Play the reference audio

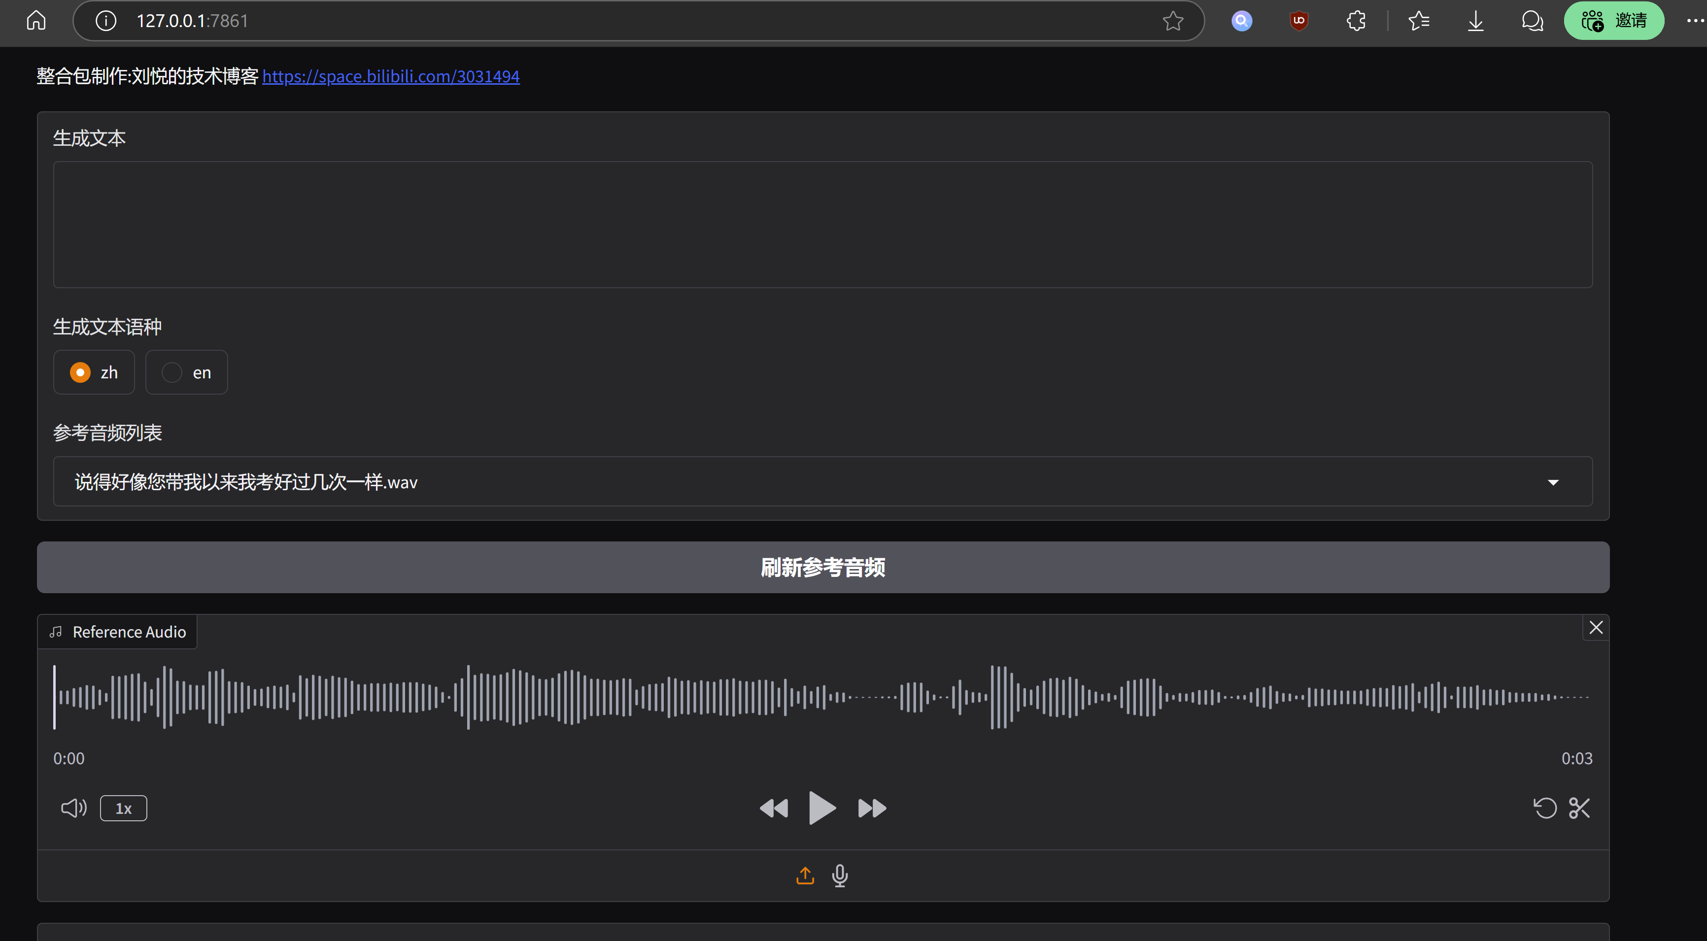(822, 808)
